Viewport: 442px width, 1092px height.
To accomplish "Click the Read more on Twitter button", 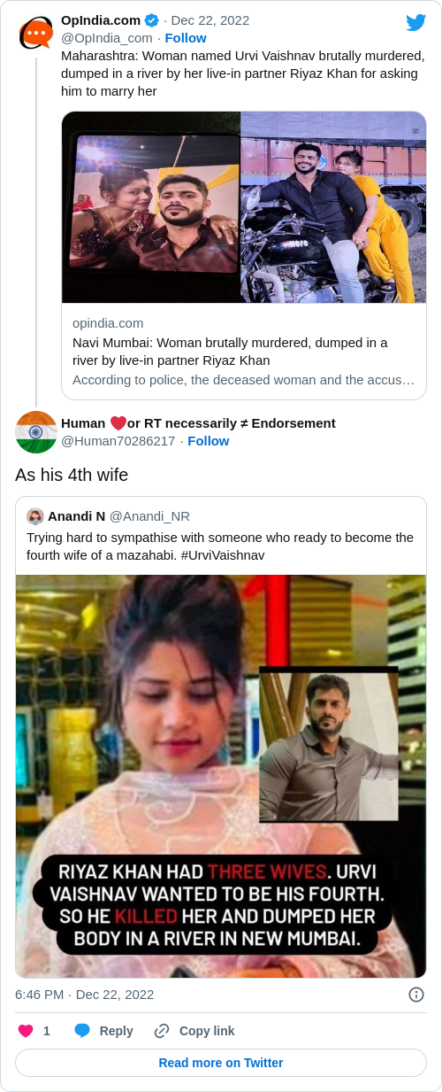I will pos(221,1063).
